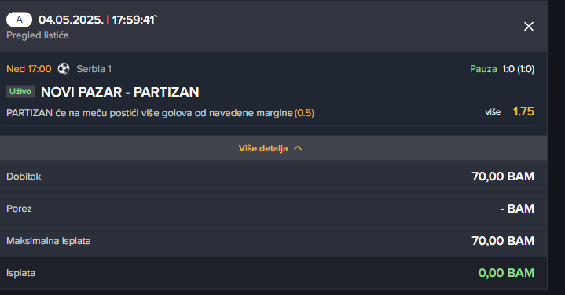This screenshot has height=295, width=565.
Task: Click the 1:0 (1:0) live score
Action: click(519, 69)
